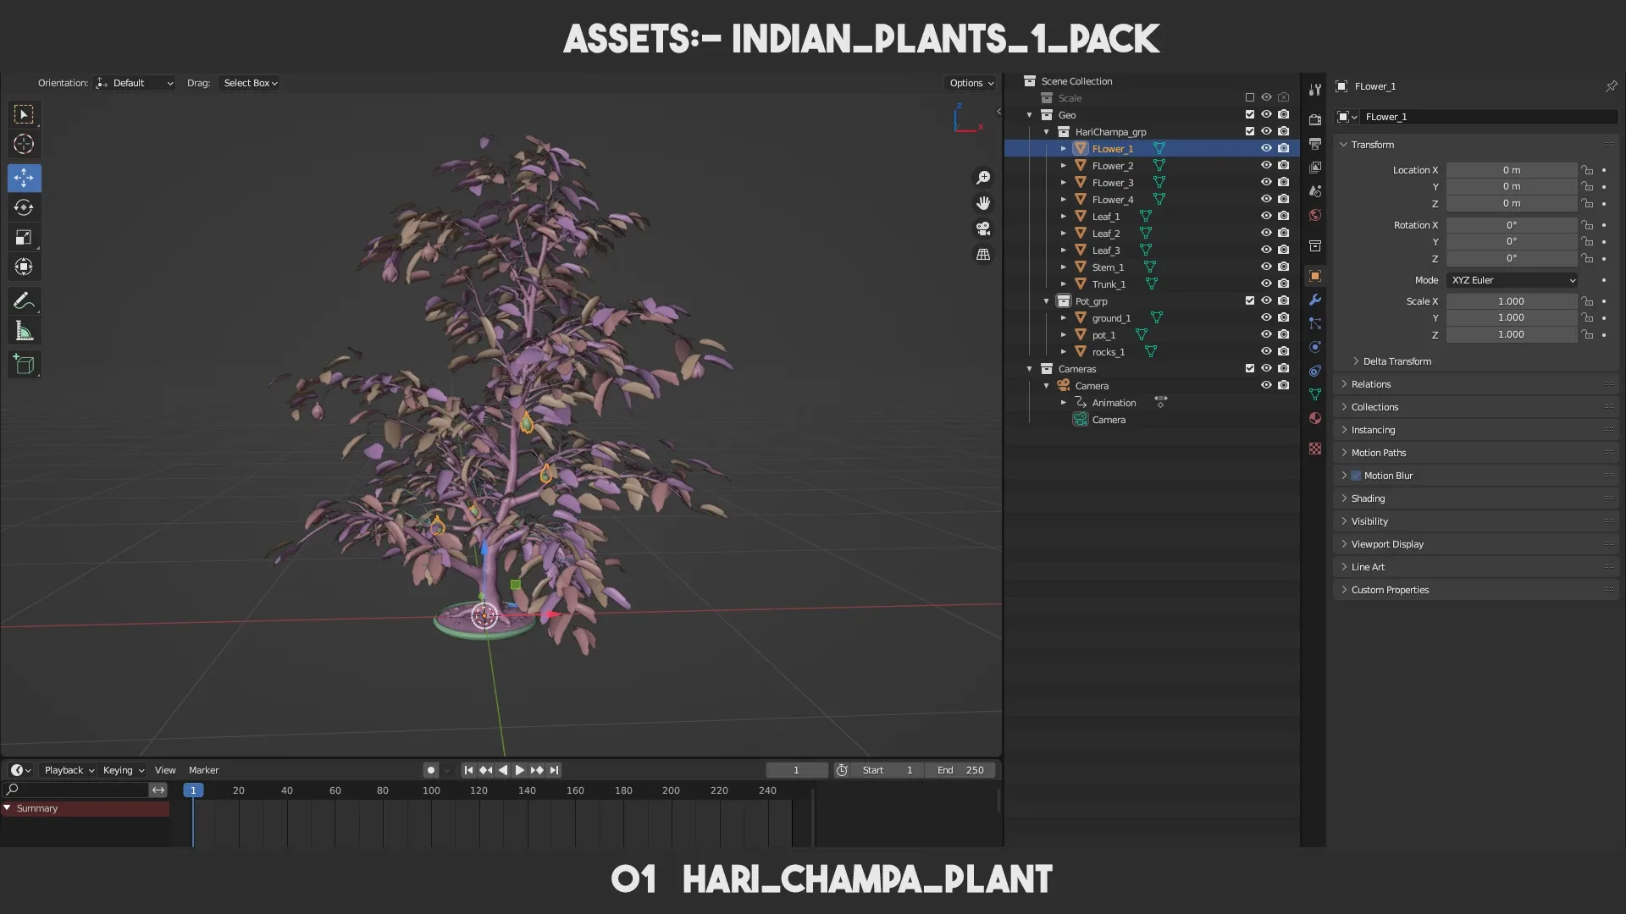Activate the Rotate tool
The image size is (1626, 914).
(24, 207)
